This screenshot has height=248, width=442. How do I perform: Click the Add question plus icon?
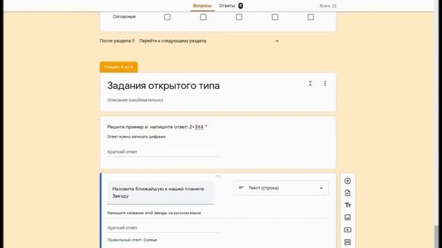point(347,180)
